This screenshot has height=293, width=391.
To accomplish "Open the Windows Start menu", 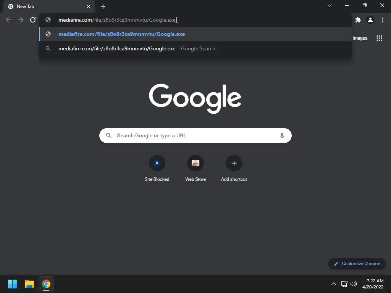I will coord(12,284).
